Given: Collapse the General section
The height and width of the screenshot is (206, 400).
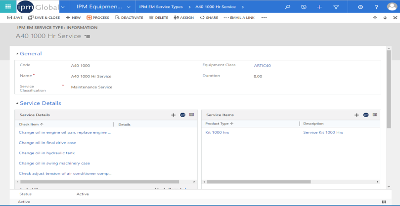Looking at the screenshot, I should 17,53.
